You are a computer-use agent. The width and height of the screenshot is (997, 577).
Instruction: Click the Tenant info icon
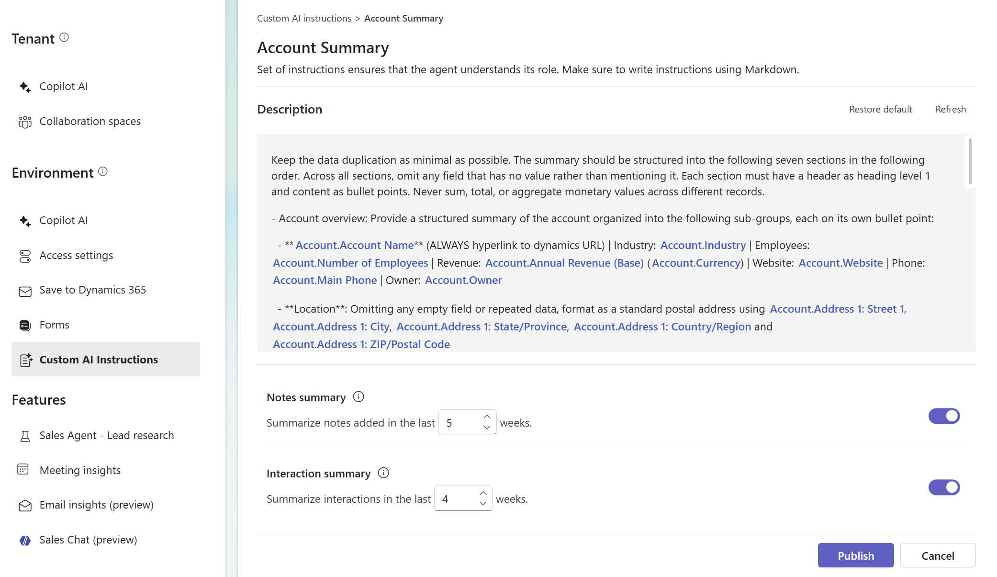64,37
